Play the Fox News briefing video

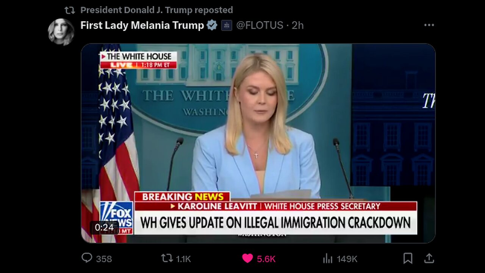[258, 143]
